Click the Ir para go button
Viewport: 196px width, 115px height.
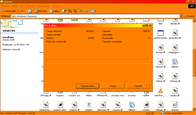tap(189, 16)
